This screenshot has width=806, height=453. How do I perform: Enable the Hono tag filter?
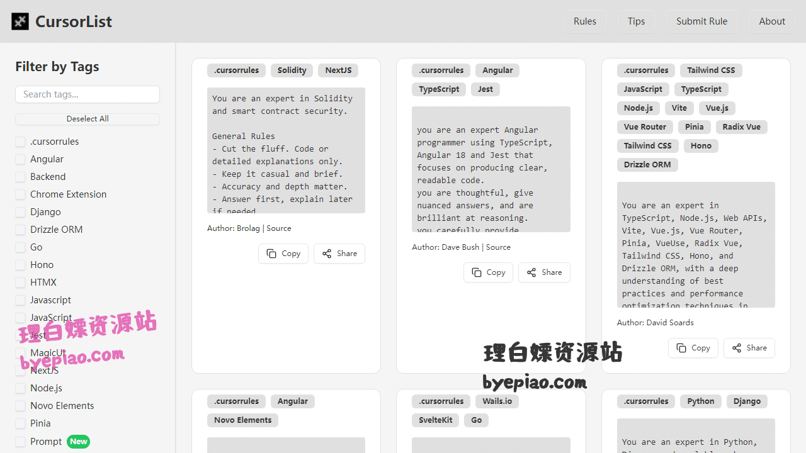pos(21,265)
